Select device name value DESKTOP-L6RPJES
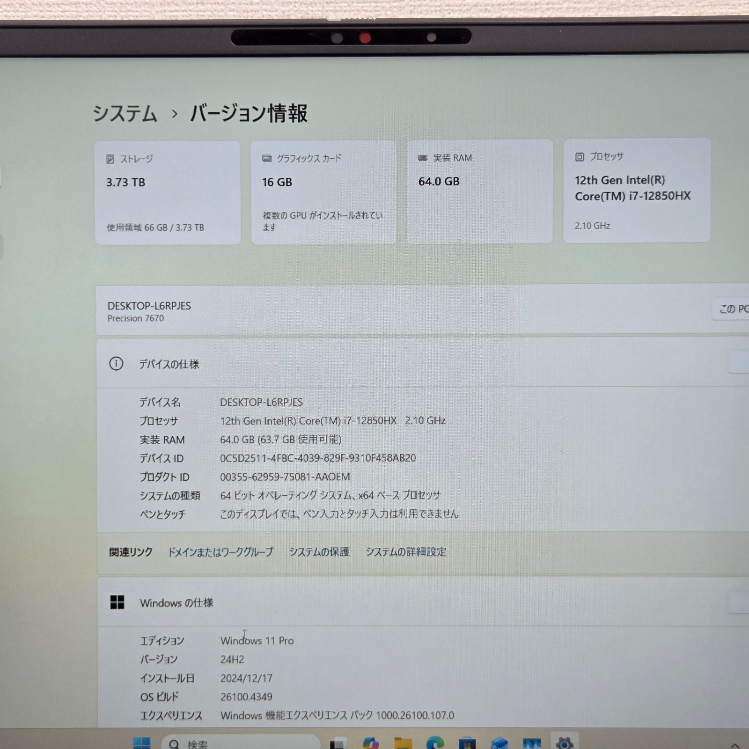 (261, 402)
